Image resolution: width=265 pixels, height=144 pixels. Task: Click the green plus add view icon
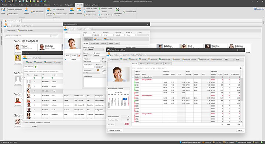35,67
